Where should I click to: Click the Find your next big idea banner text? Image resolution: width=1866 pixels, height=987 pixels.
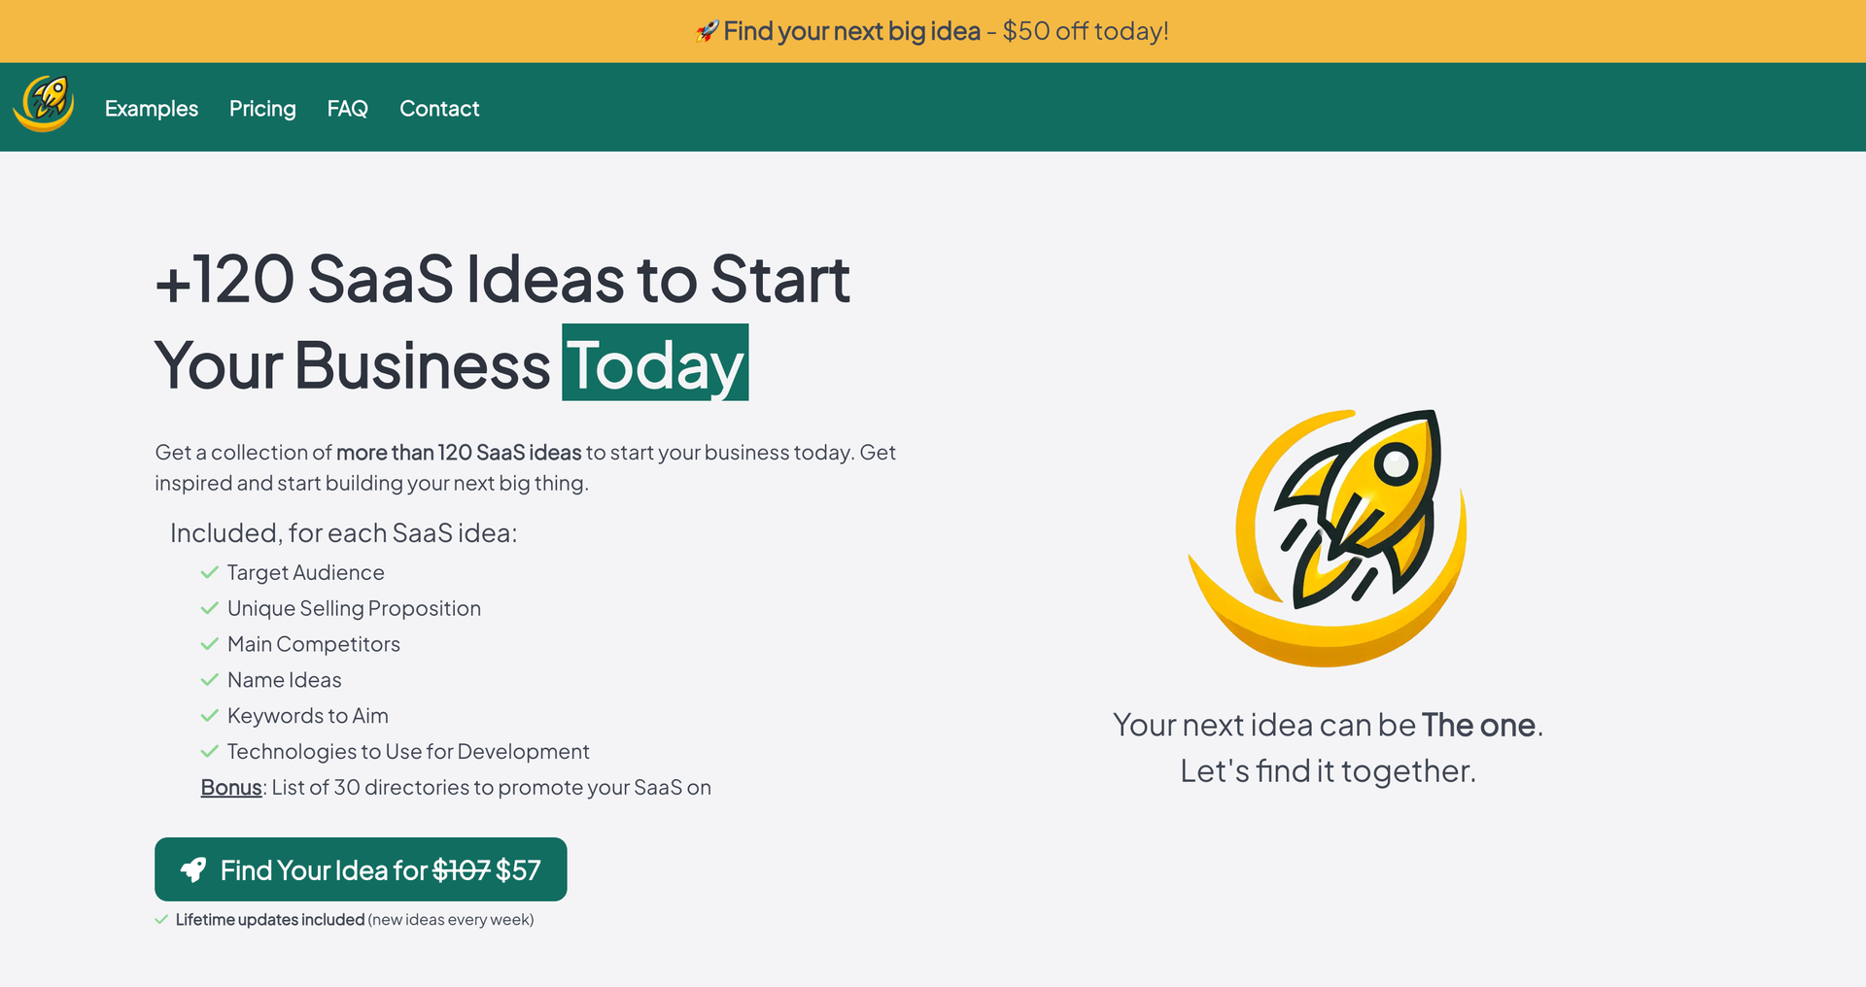851,31
